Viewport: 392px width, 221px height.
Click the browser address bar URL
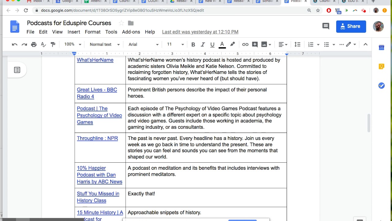123,10
